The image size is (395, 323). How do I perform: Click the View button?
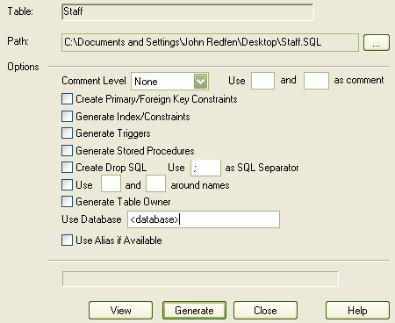[x=120, y=311]
